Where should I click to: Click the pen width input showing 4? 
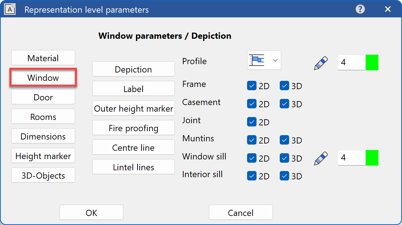coord(351,62)
